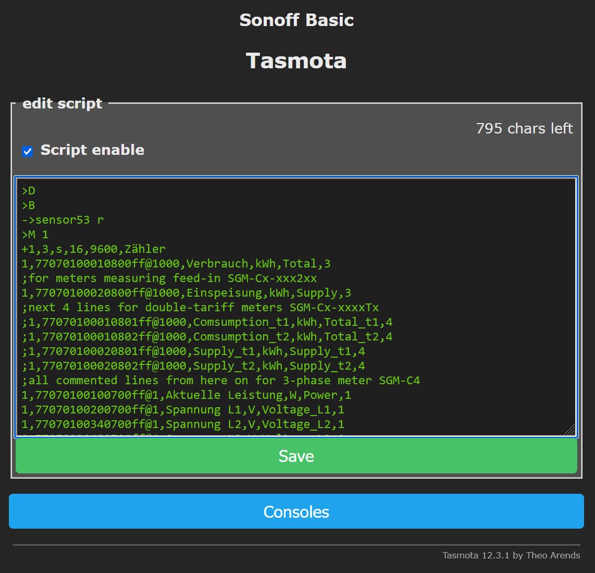Click the double-tariff meters comment line
This screenshot has height=573, width=595.
pos(201,308)
